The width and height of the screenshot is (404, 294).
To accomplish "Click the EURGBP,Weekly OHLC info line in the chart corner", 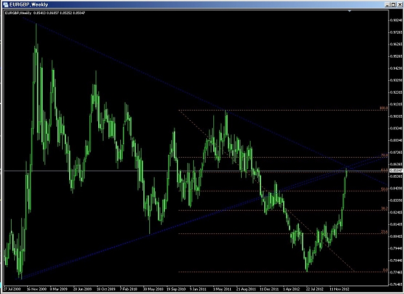I will click(45, 13).
